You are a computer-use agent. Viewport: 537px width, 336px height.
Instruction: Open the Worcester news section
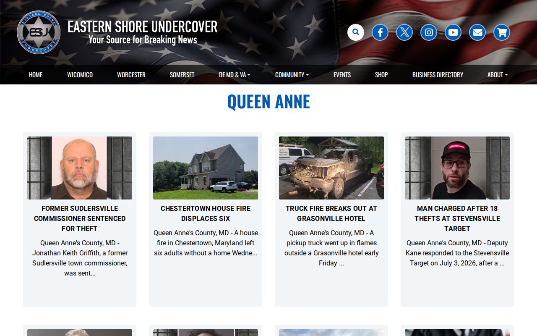131,75
